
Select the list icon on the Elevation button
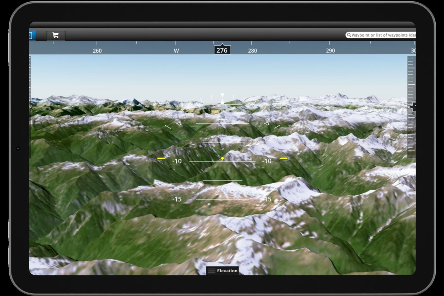click(x=212, y=271)
